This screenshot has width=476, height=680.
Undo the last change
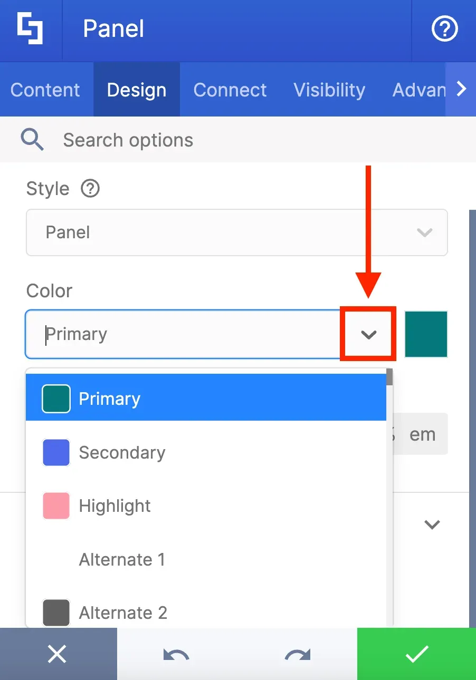coord(176,655)
